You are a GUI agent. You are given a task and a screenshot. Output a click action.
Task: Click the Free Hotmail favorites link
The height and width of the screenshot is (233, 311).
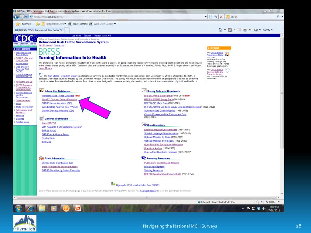(78, 24)
